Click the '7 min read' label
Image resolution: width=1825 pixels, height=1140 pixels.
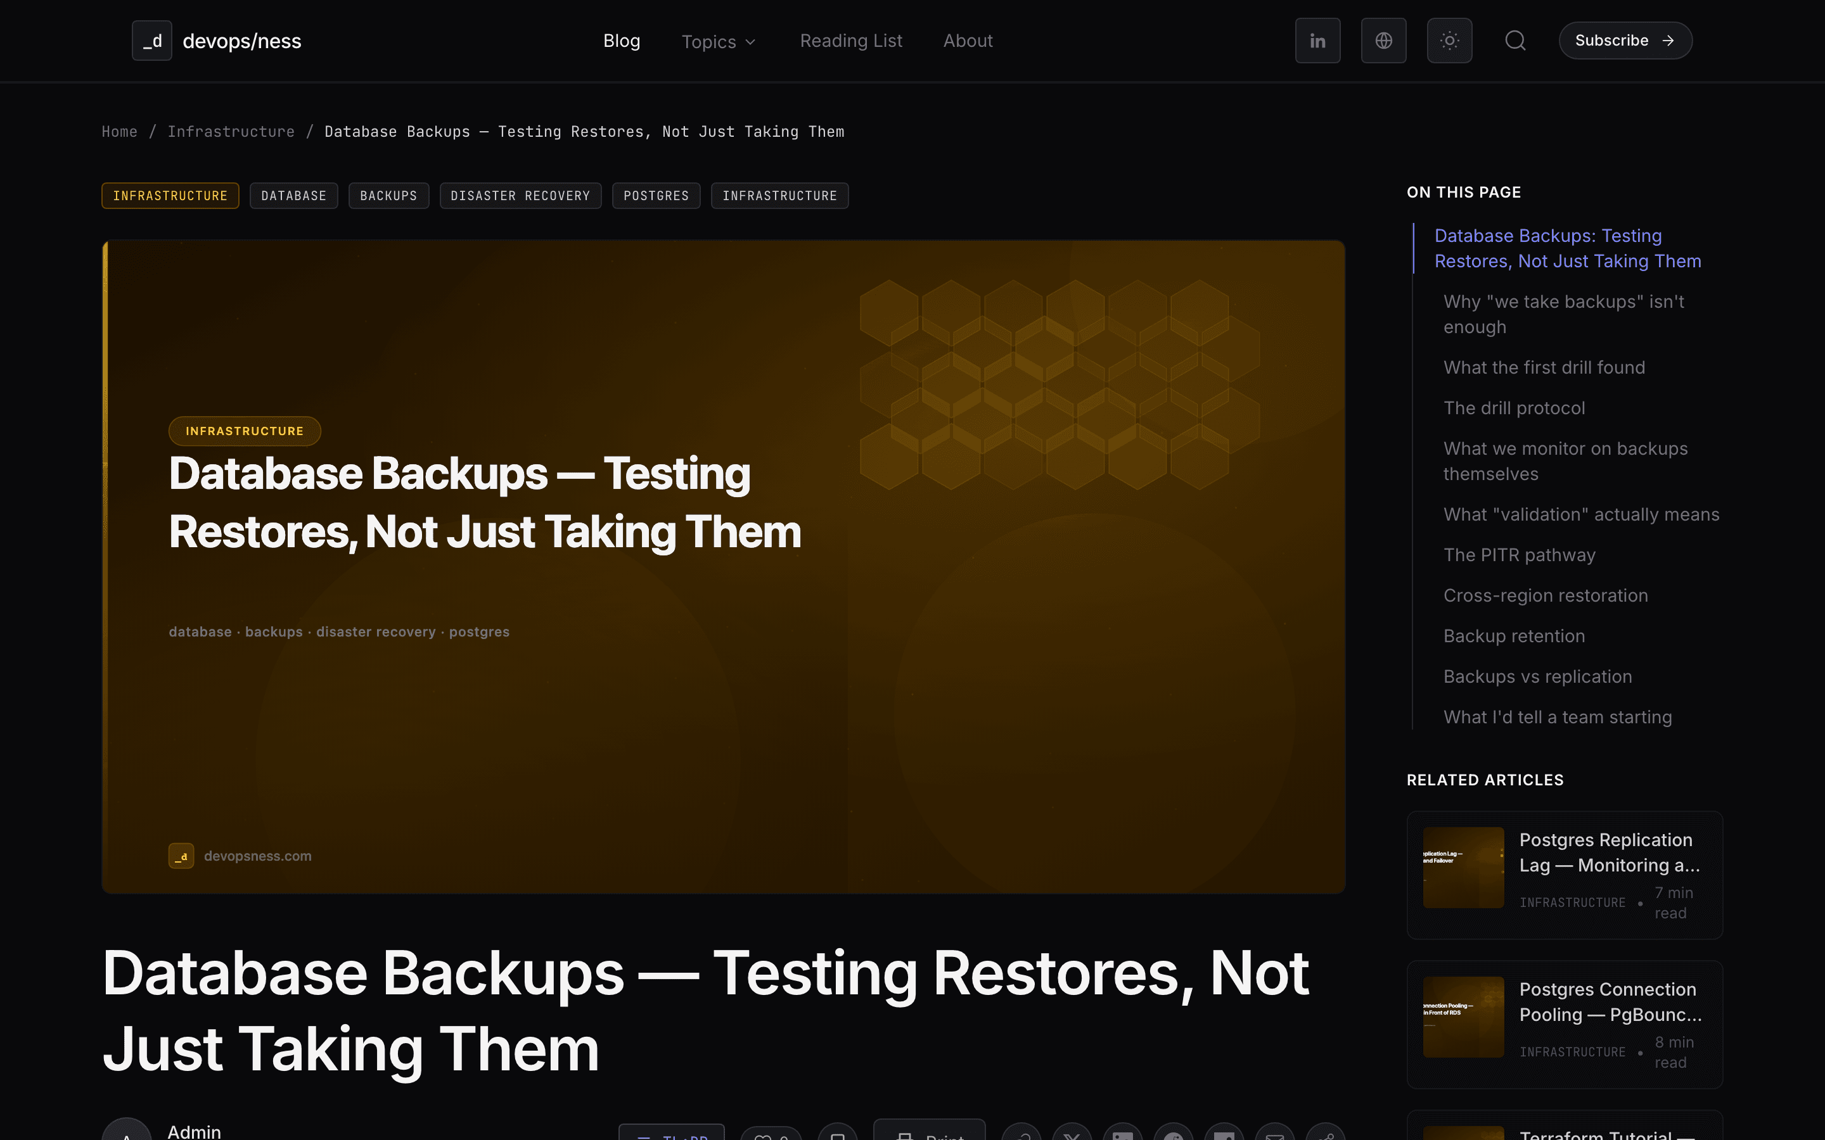pos(1674,902)
